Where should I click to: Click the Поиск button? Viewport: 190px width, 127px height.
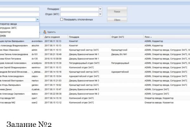coord(117,12)
